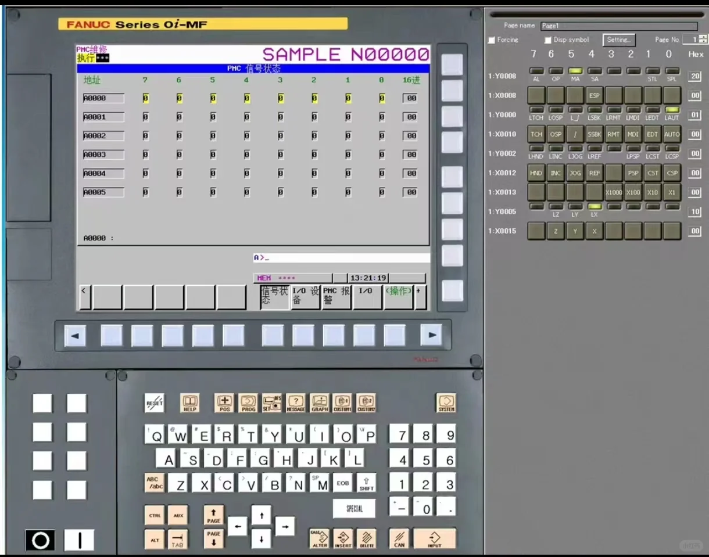Viewport: 709px width, 557px height.
Task: Enable the Forcing checkbox
Action: [492, 40]
